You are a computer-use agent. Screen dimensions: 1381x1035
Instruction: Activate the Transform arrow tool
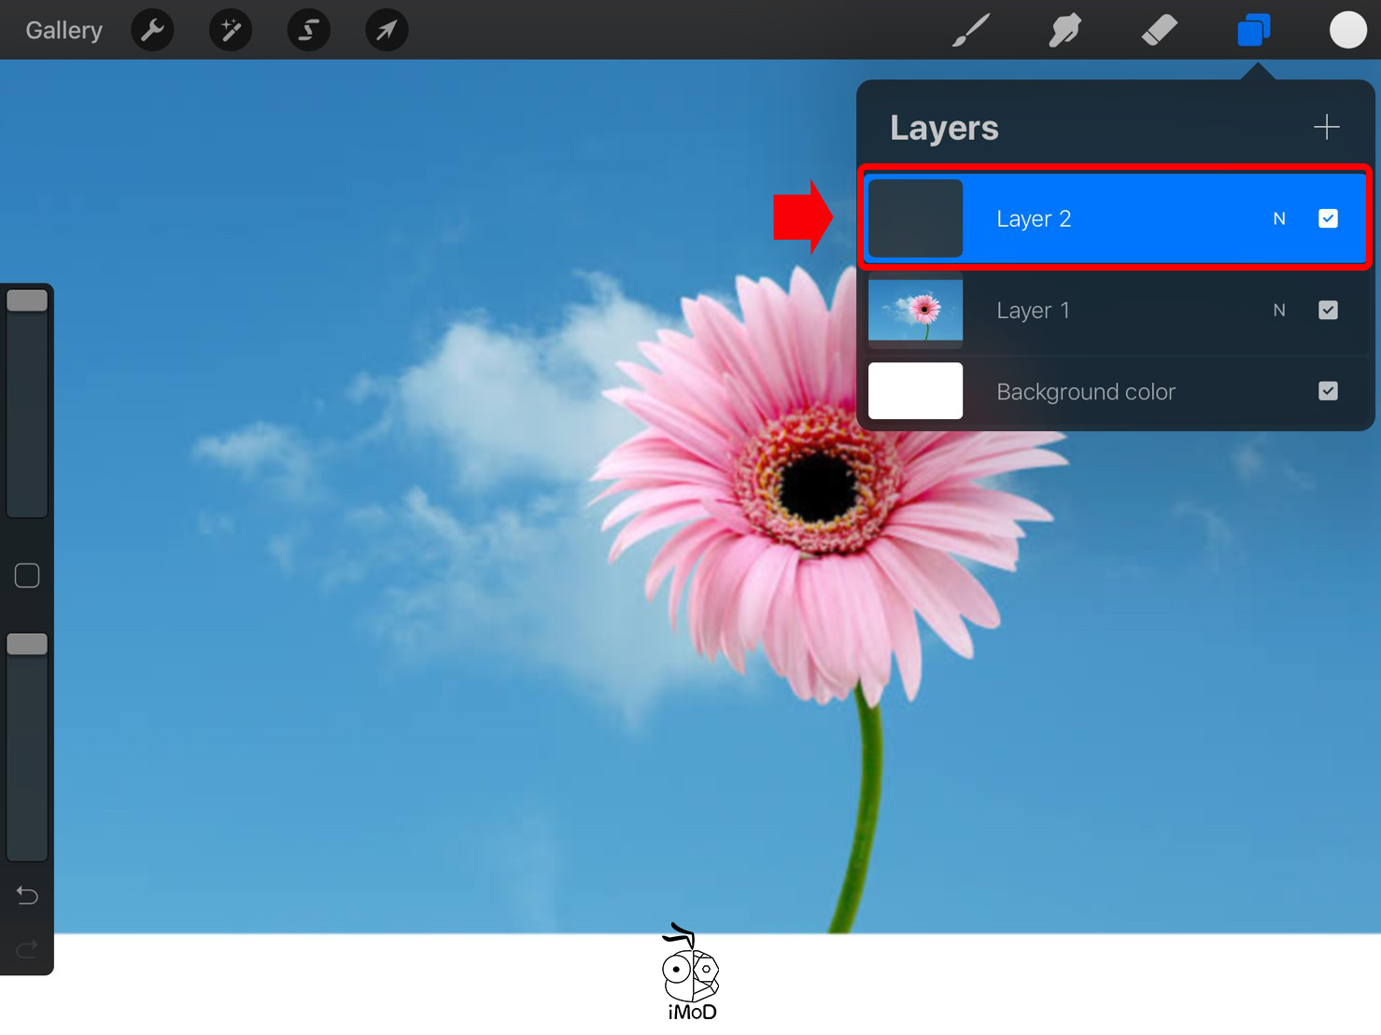pos(387,31)
